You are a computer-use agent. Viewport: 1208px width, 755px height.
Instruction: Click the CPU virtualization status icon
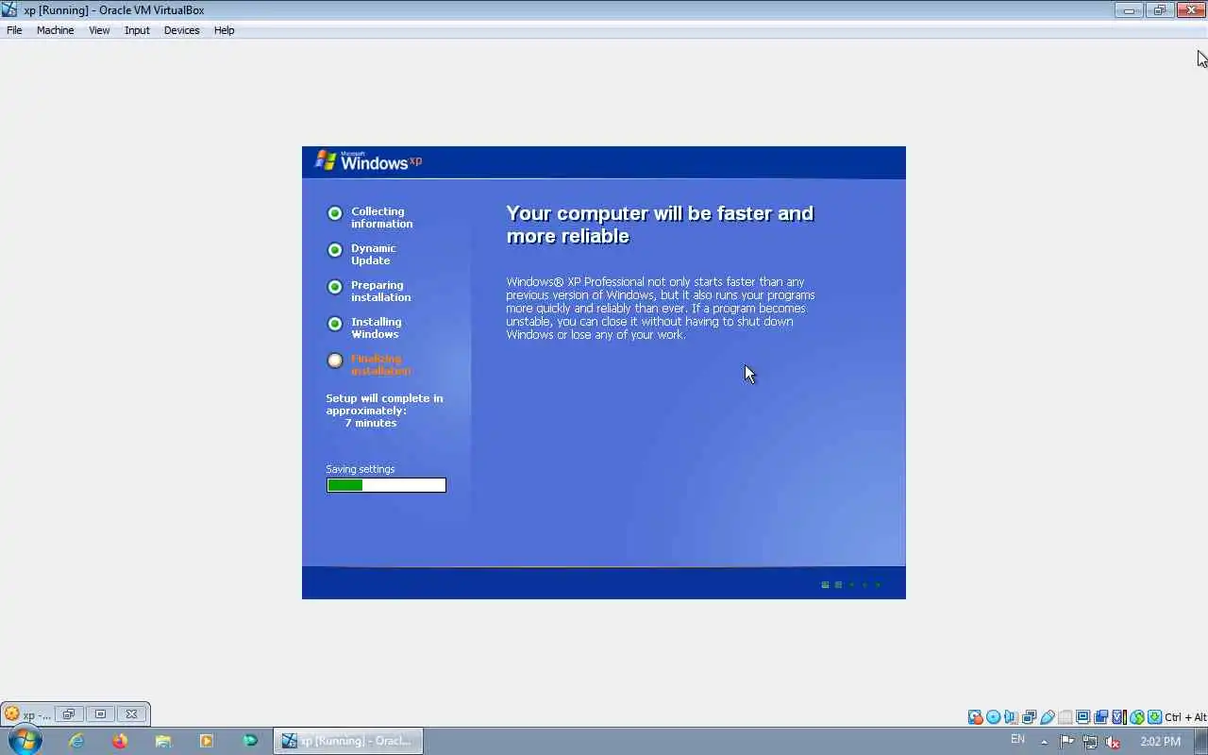[x=1119, y=717]
